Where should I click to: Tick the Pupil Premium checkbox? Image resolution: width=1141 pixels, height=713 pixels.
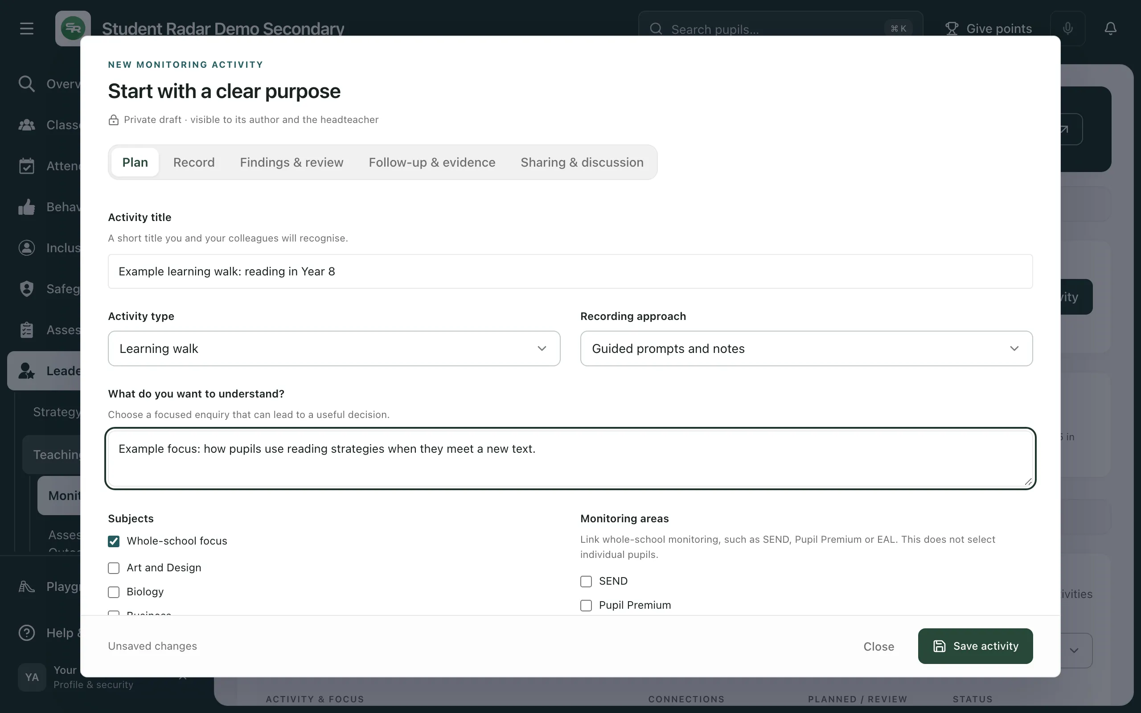click(x=586, y=606)
